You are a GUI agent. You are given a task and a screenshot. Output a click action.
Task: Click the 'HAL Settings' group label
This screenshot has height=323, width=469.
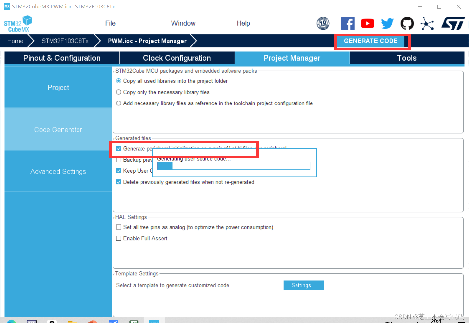[x=131, y=217]
